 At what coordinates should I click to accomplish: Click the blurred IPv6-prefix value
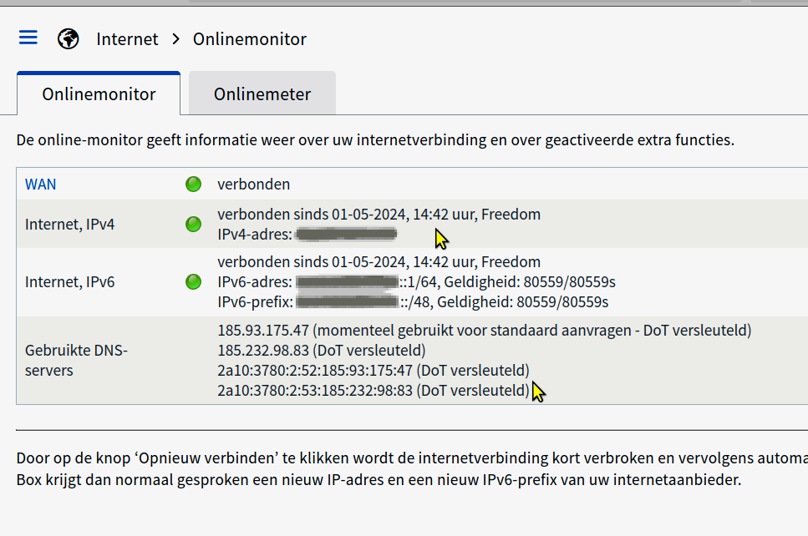tap(346, 301)
